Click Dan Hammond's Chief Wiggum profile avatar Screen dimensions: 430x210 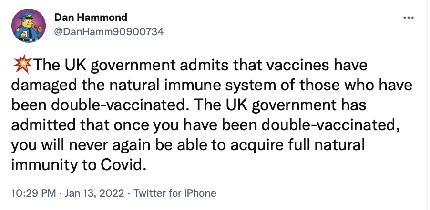(x=28, y=26)
